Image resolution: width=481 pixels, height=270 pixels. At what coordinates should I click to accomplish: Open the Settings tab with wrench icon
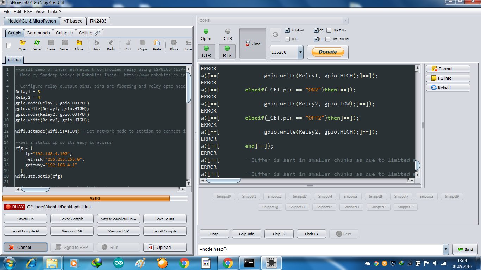[90, 33]
